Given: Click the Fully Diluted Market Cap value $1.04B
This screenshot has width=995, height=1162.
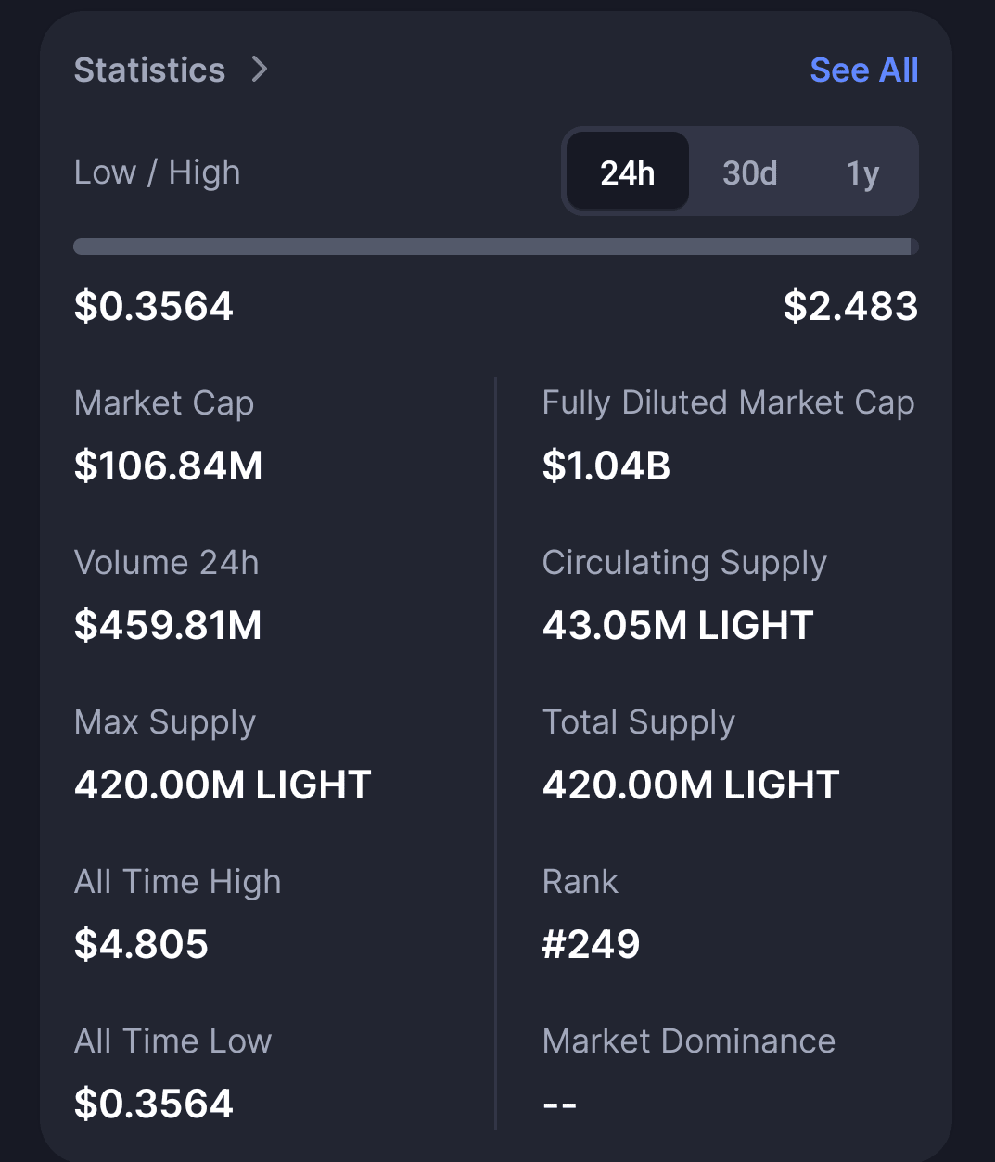Looking at the screenshot, I should tap(606, 466).
